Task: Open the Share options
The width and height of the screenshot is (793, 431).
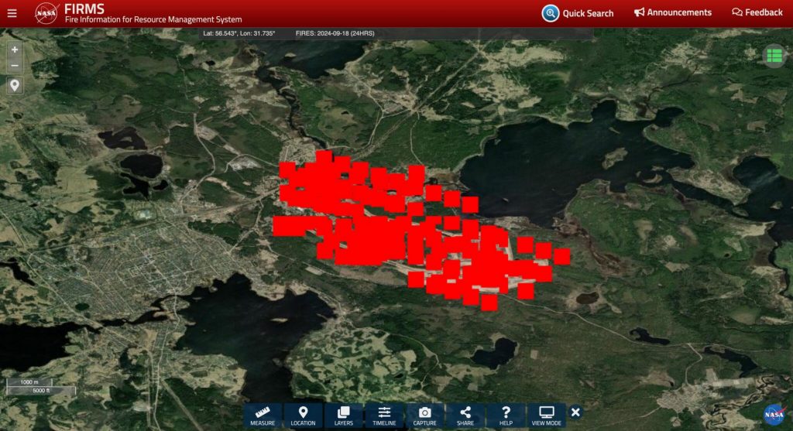Action: click(x=465, y=416)
